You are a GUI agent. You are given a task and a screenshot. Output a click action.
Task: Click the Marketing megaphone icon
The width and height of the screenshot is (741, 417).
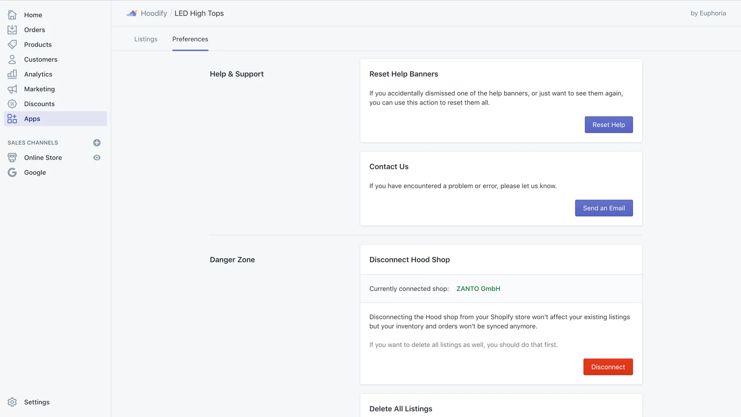12,89
